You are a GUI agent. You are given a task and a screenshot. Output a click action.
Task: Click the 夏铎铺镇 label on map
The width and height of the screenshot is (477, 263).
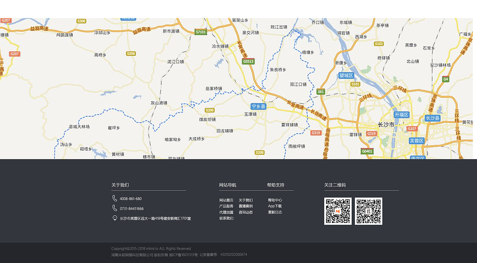(290, 125)
